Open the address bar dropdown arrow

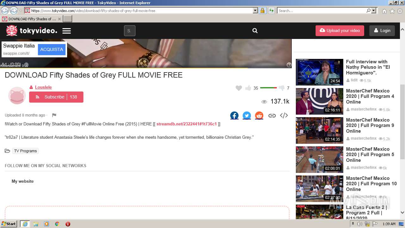pyautogui.click(x=255, y=10)
